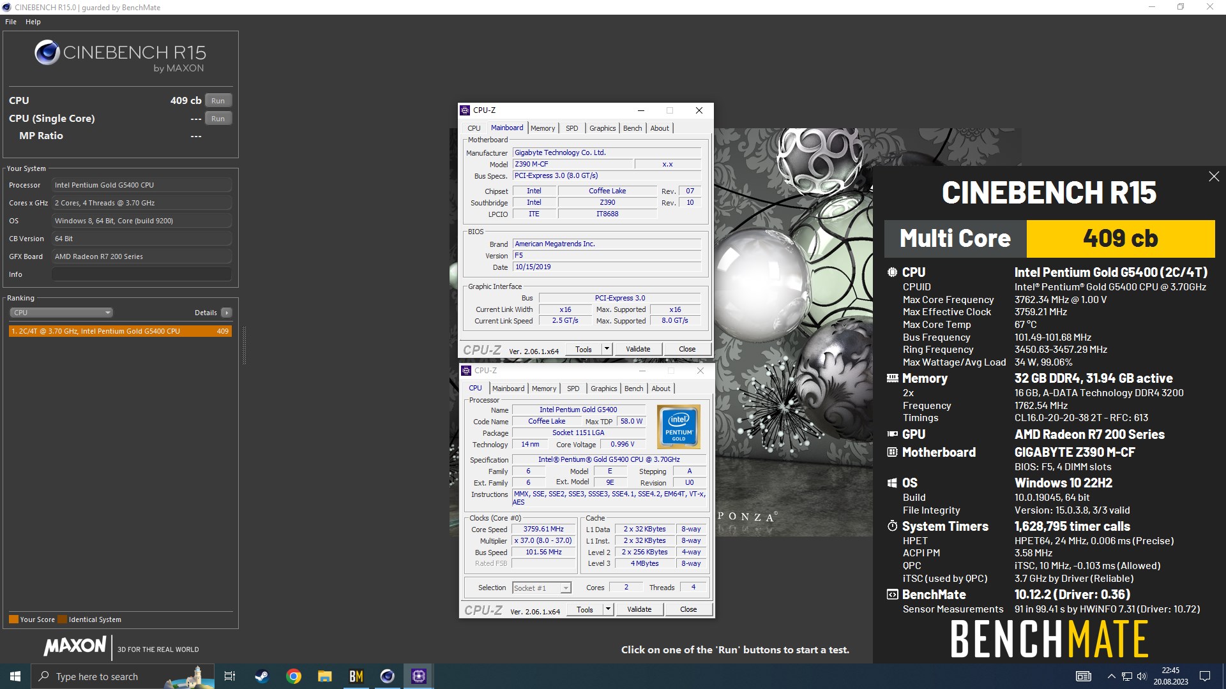
Task: Open Task View on the taskbar
Action: click(x=230, y=676)
